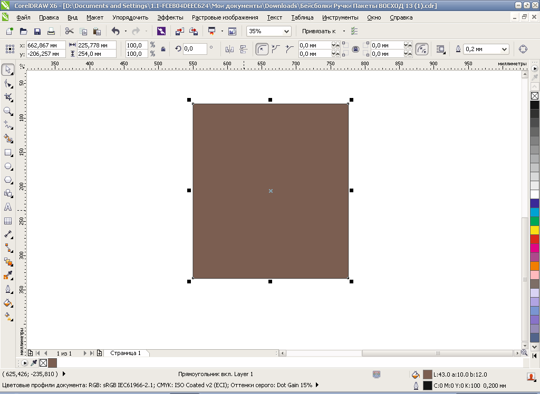This screenshot has height=394, width=540.
Task: Expand application launcher dropdown arrow
Action: (222, 31)
